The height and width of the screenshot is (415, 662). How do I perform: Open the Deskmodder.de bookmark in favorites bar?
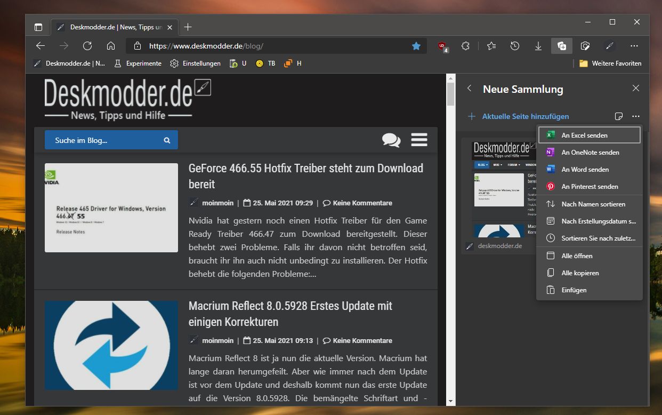(69, 63)
